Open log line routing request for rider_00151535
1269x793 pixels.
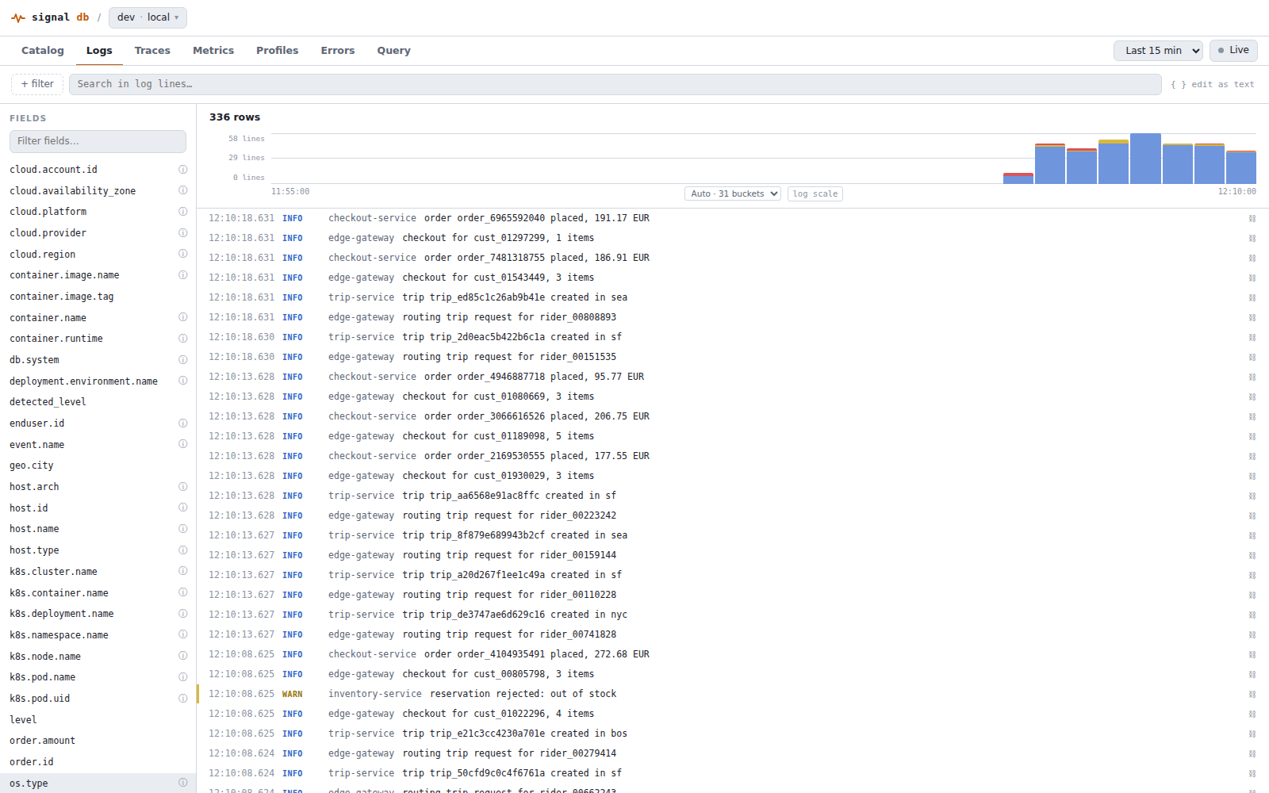pyautogui.click(x=733, y=357)
